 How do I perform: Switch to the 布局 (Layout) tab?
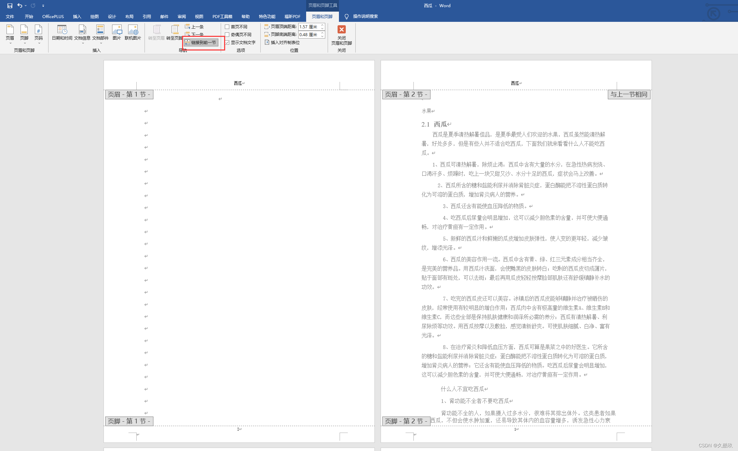(x=129, y=16)
